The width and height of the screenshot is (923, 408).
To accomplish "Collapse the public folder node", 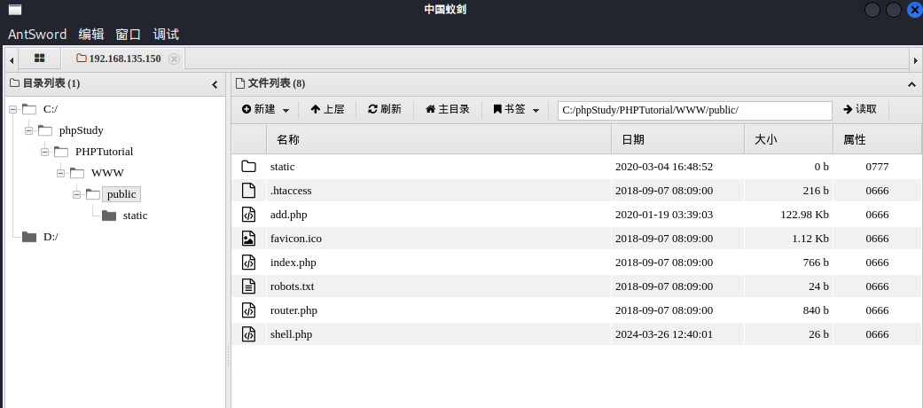I will [x=76, y=194].
